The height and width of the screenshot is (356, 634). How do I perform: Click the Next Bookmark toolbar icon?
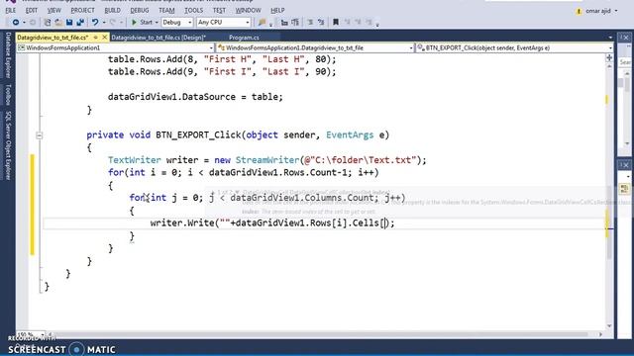click(x=358, y=22)
